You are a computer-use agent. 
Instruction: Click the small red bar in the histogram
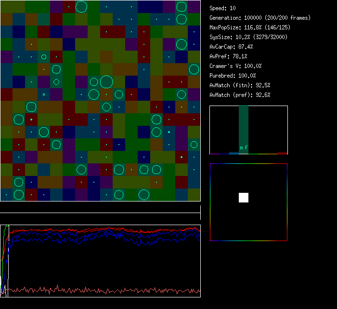282,153
